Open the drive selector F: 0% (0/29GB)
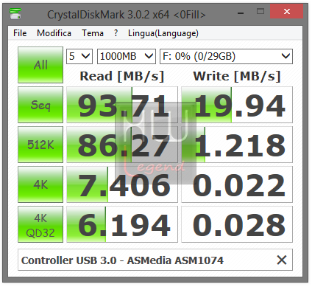The height and width of the screenshot is (287, 312). pyautogui.click(x=226, y=56)
